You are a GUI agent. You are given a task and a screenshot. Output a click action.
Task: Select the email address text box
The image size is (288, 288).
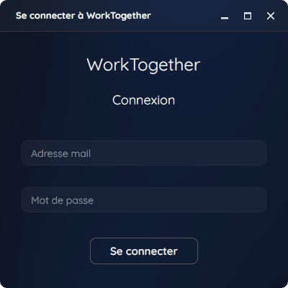pos(144,153)
